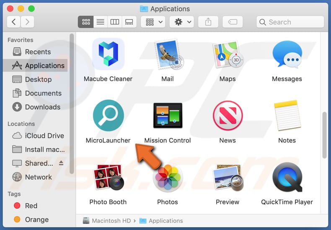This screenshot has width=331, height=230.
Task: Go forward with the forward arrow
Action: 27,22
